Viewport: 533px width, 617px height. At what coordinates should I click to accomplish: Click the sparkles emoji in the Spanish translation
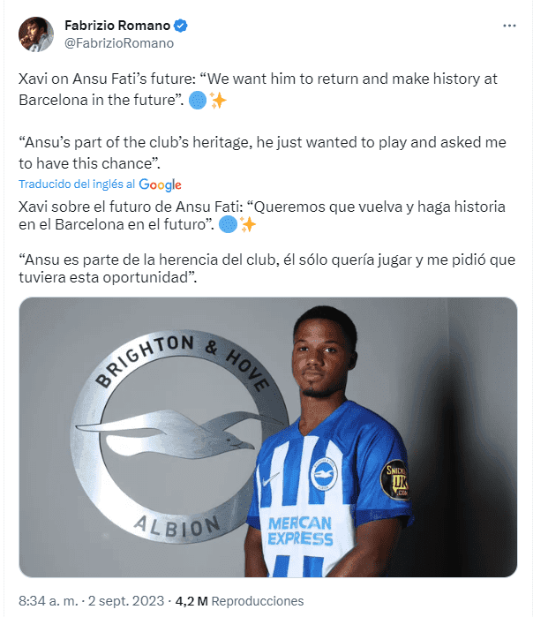tap(248, 225)
